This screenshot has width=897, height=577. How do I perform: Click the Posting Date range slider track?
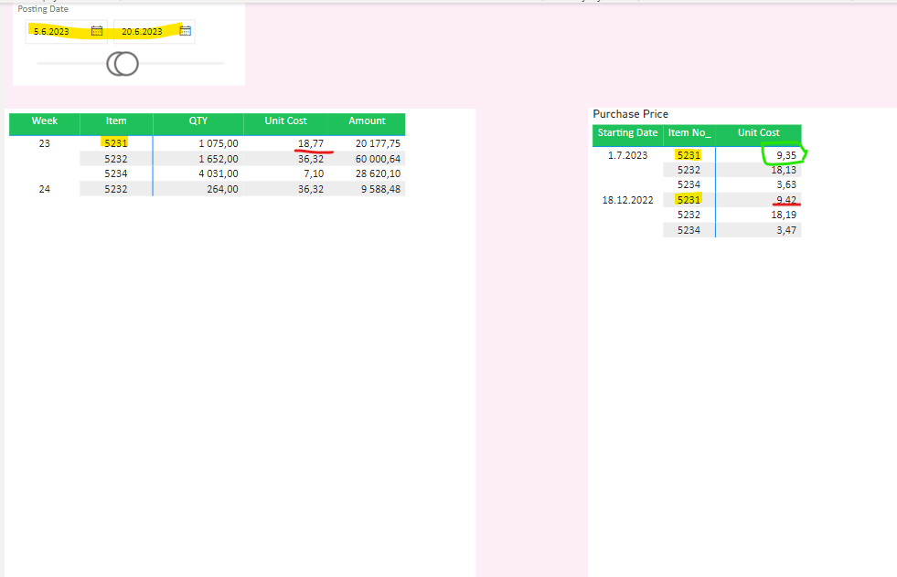click(131, 63)
